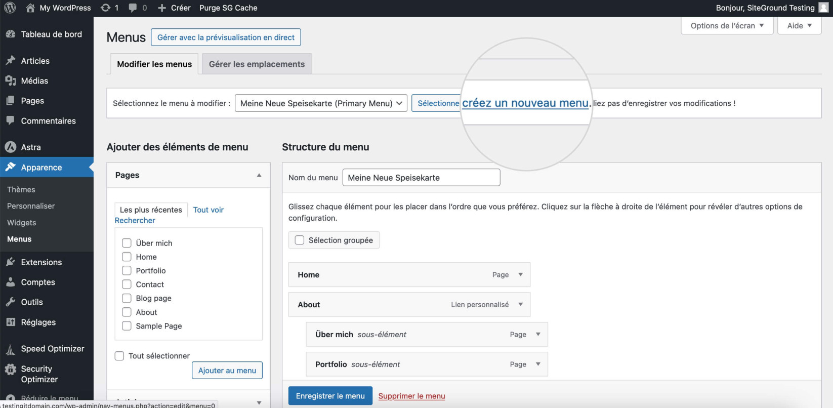This screenshot has height=408, width=833.
Task: Click the Astra logo icon
Action: 10,147
